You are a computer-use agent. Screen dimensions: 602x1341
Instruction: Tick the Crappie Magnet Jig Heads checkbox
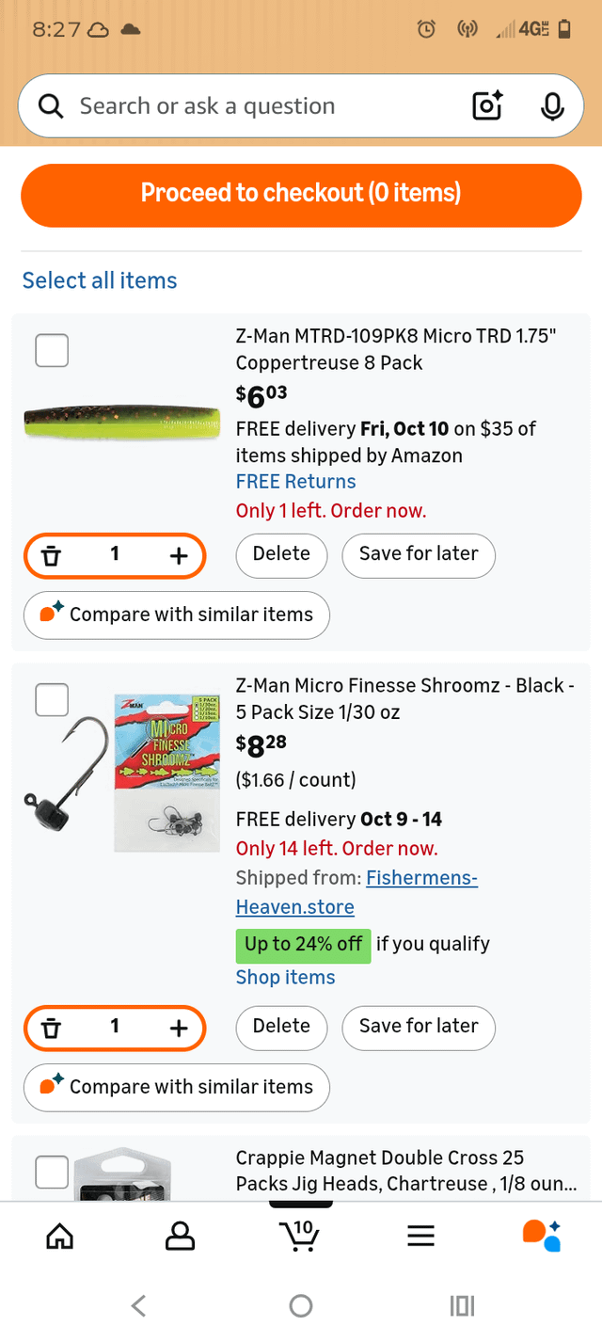(x=52, y=1172)
